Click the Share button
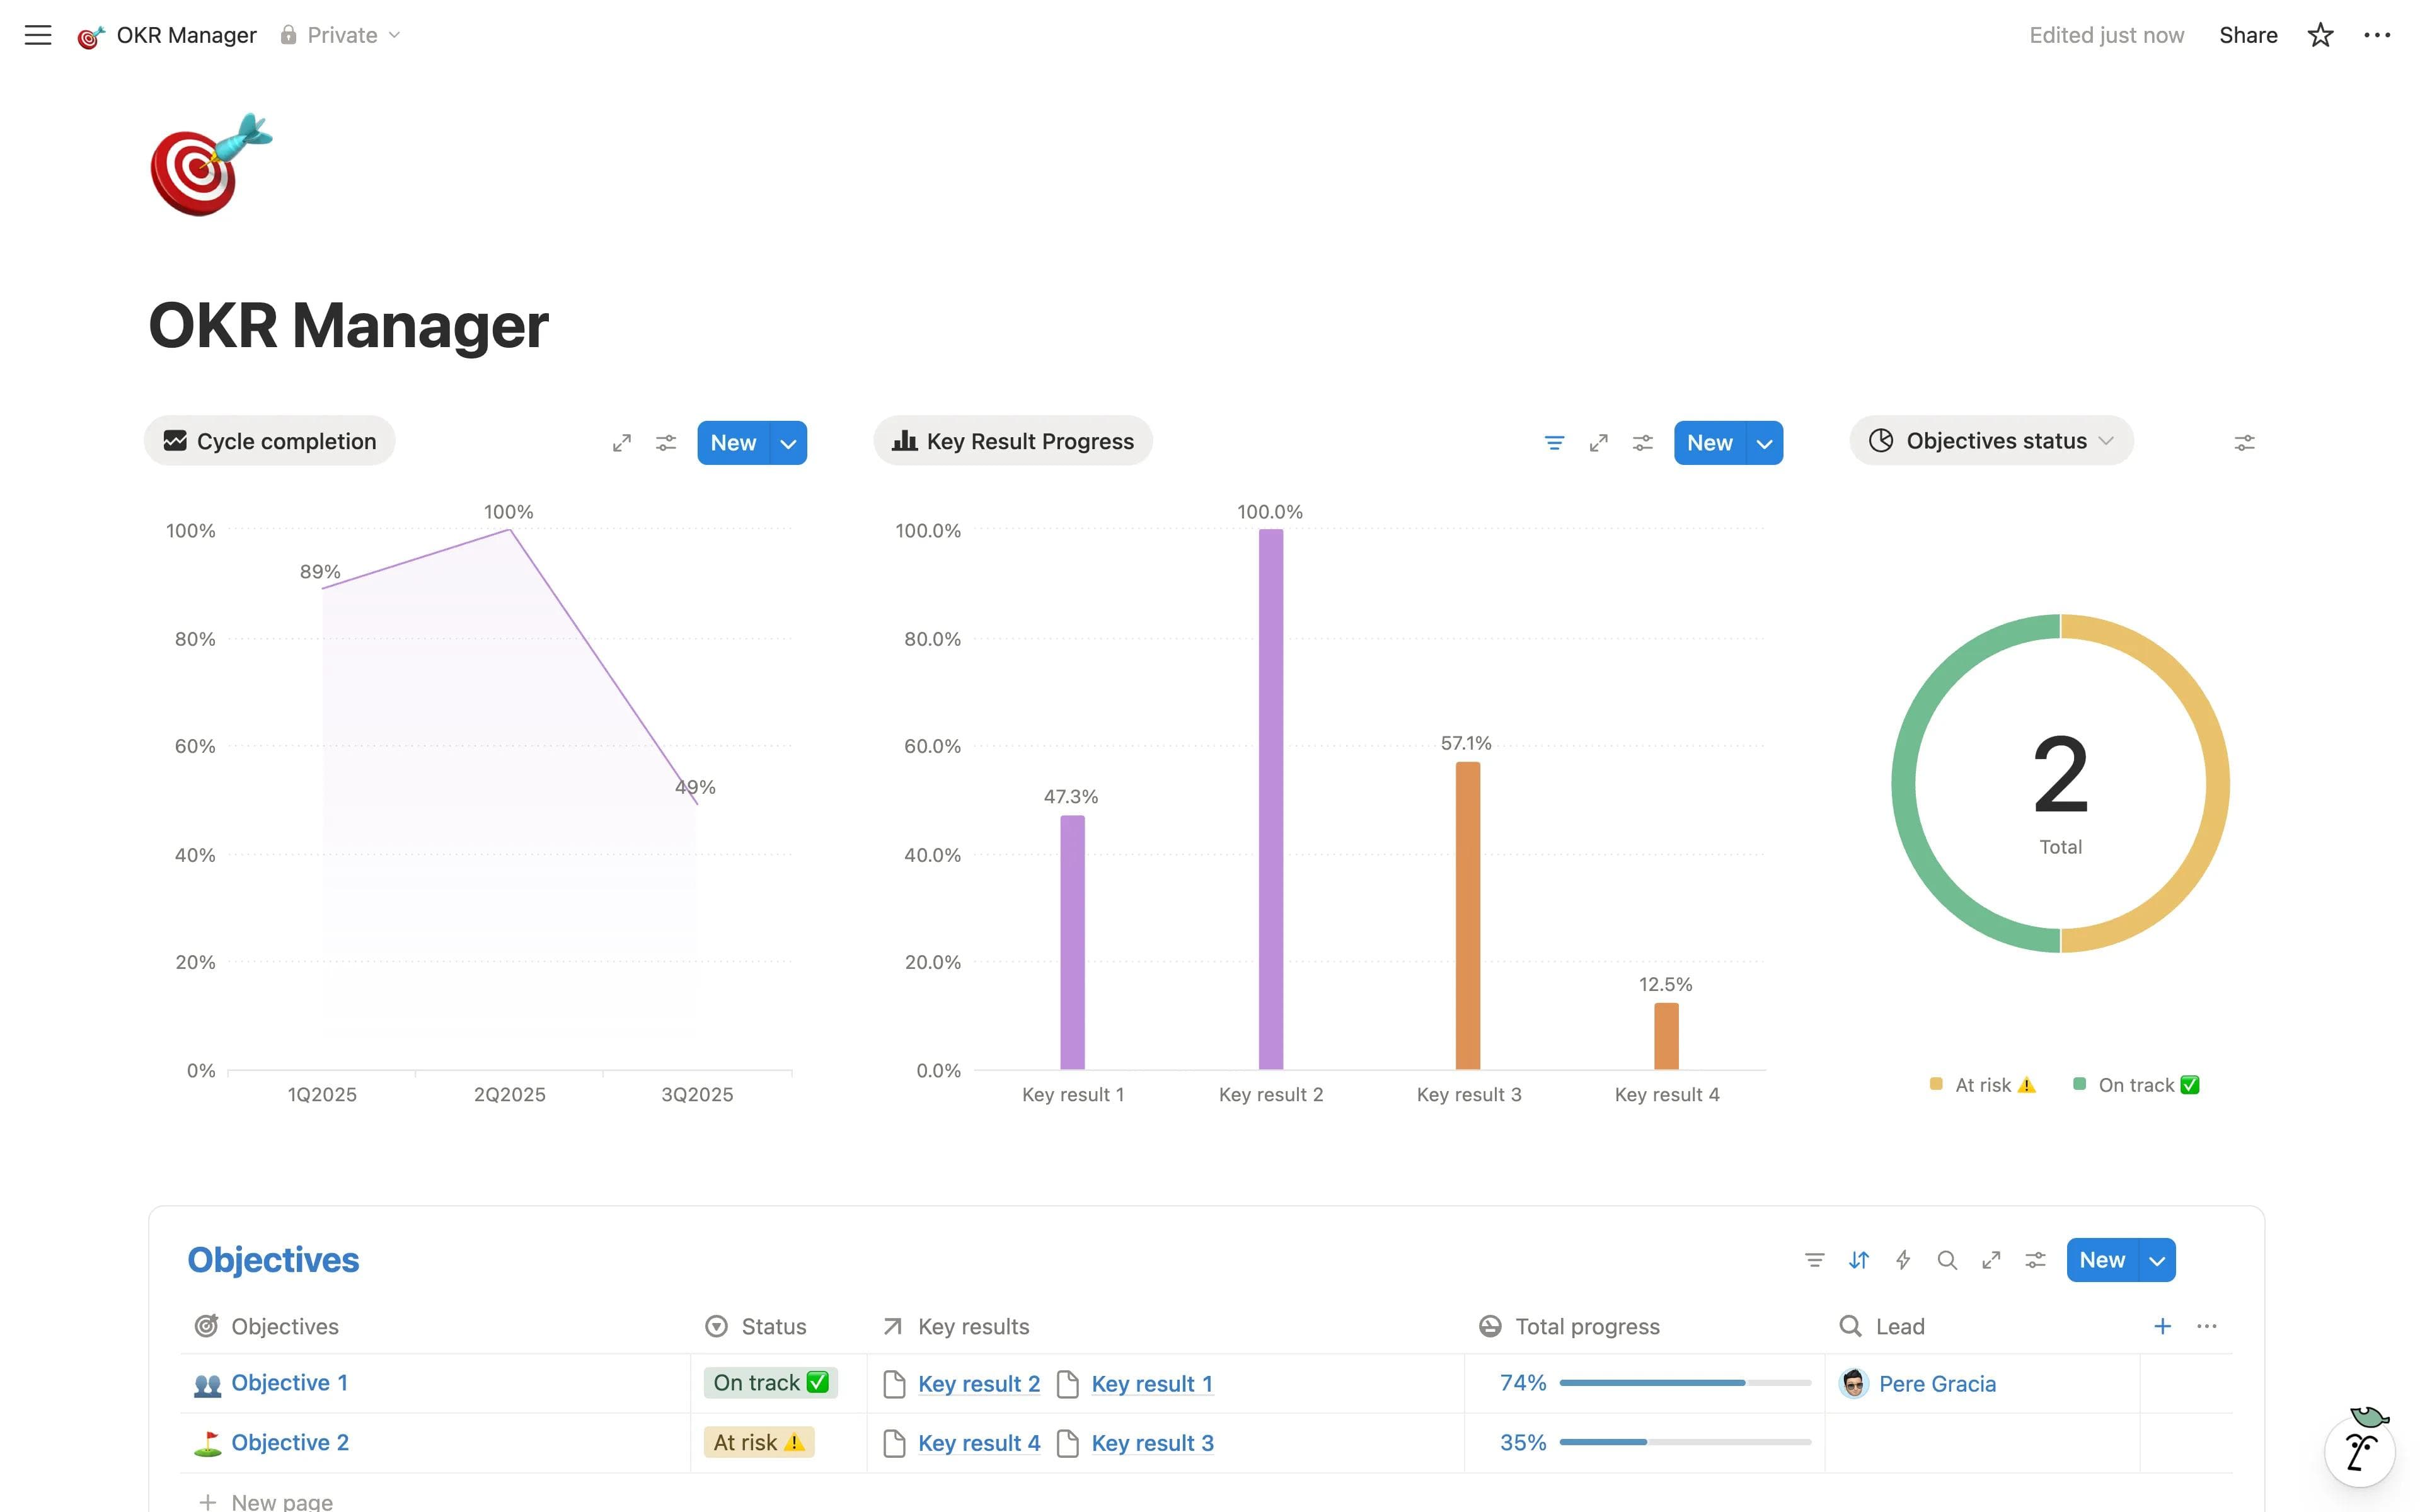The image size is (2420, 1512). click(2248, 35)
